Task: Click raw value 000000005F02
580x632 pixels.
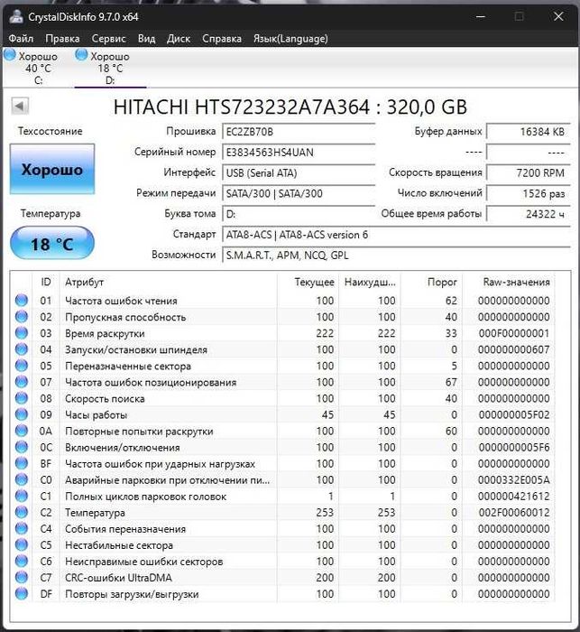Action: [x=514, y=414]
